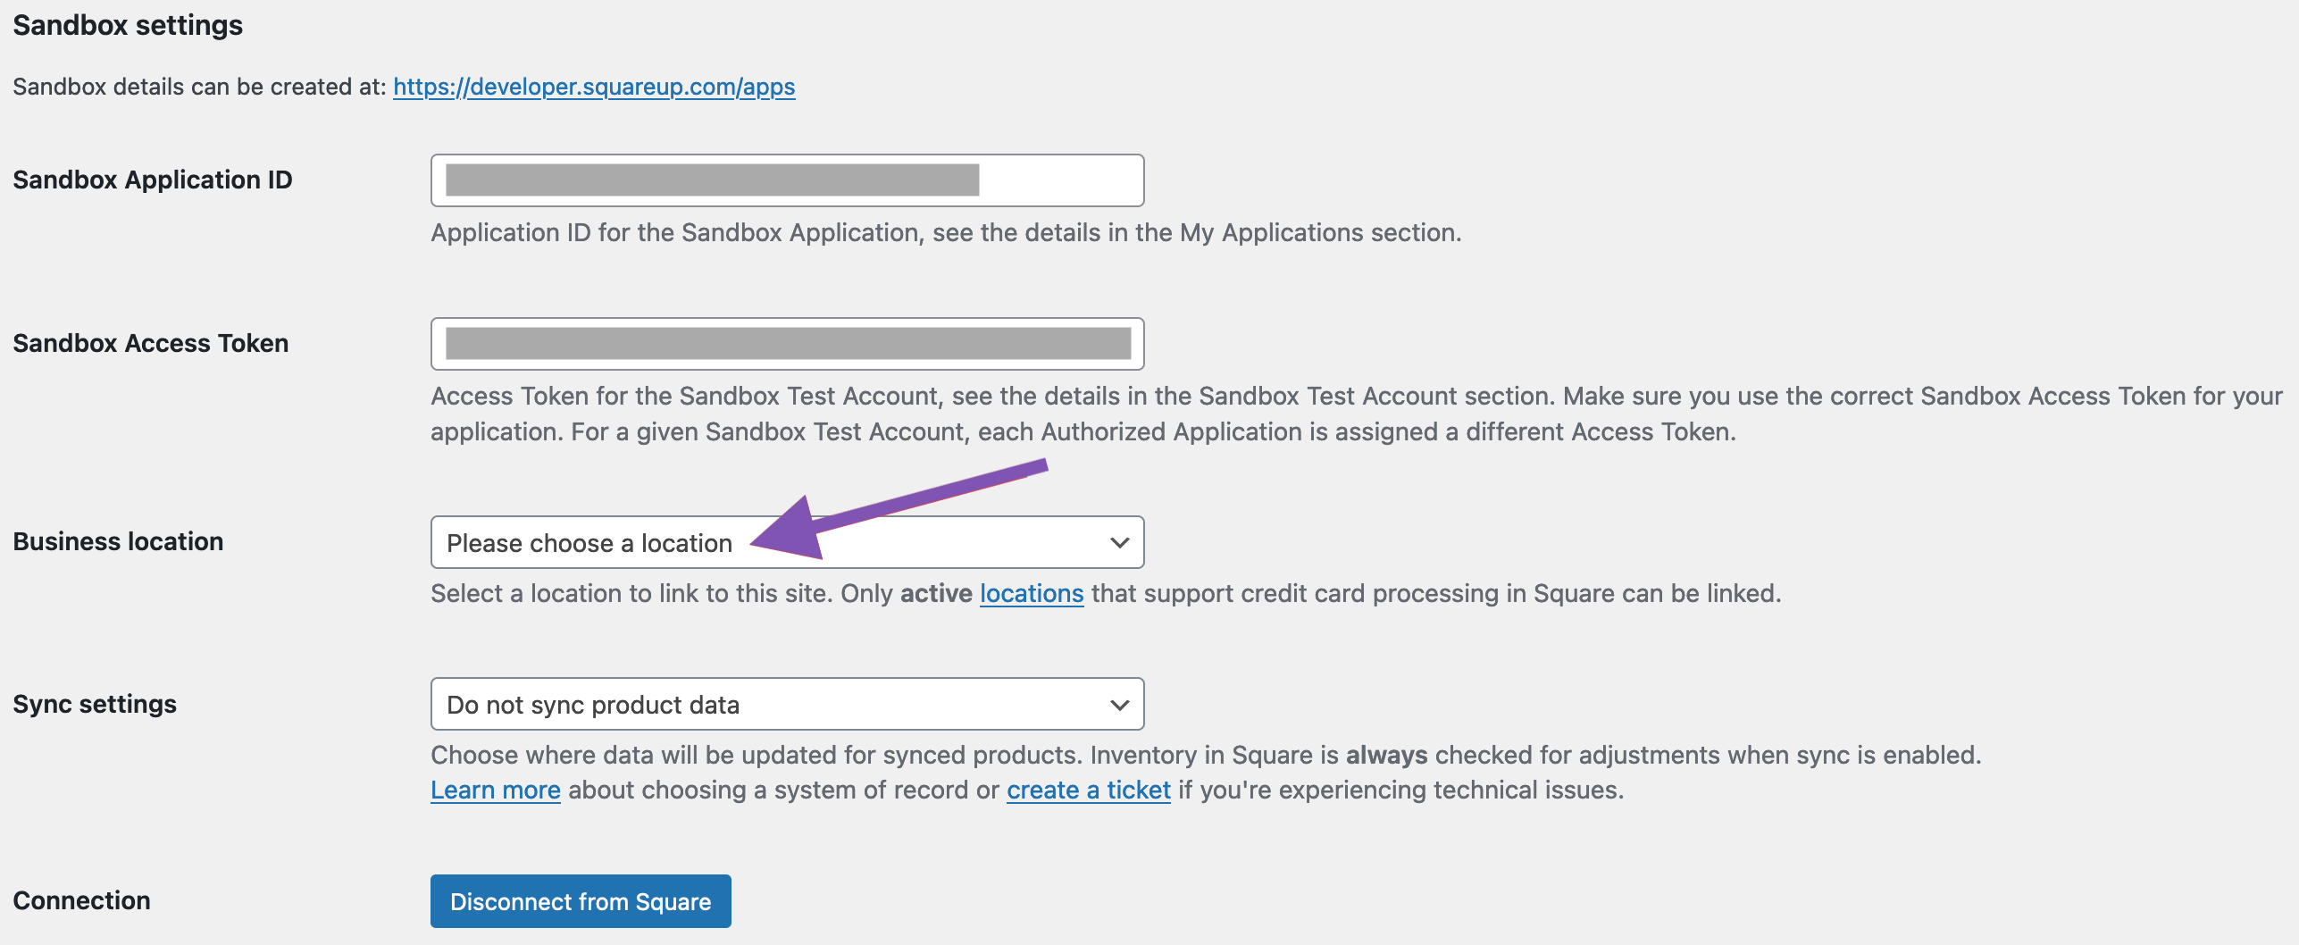Image resolution: width=2299 pixels, height=945 pixels.
Task: Click the locations hyperlink
Action: coord(1031,592)
